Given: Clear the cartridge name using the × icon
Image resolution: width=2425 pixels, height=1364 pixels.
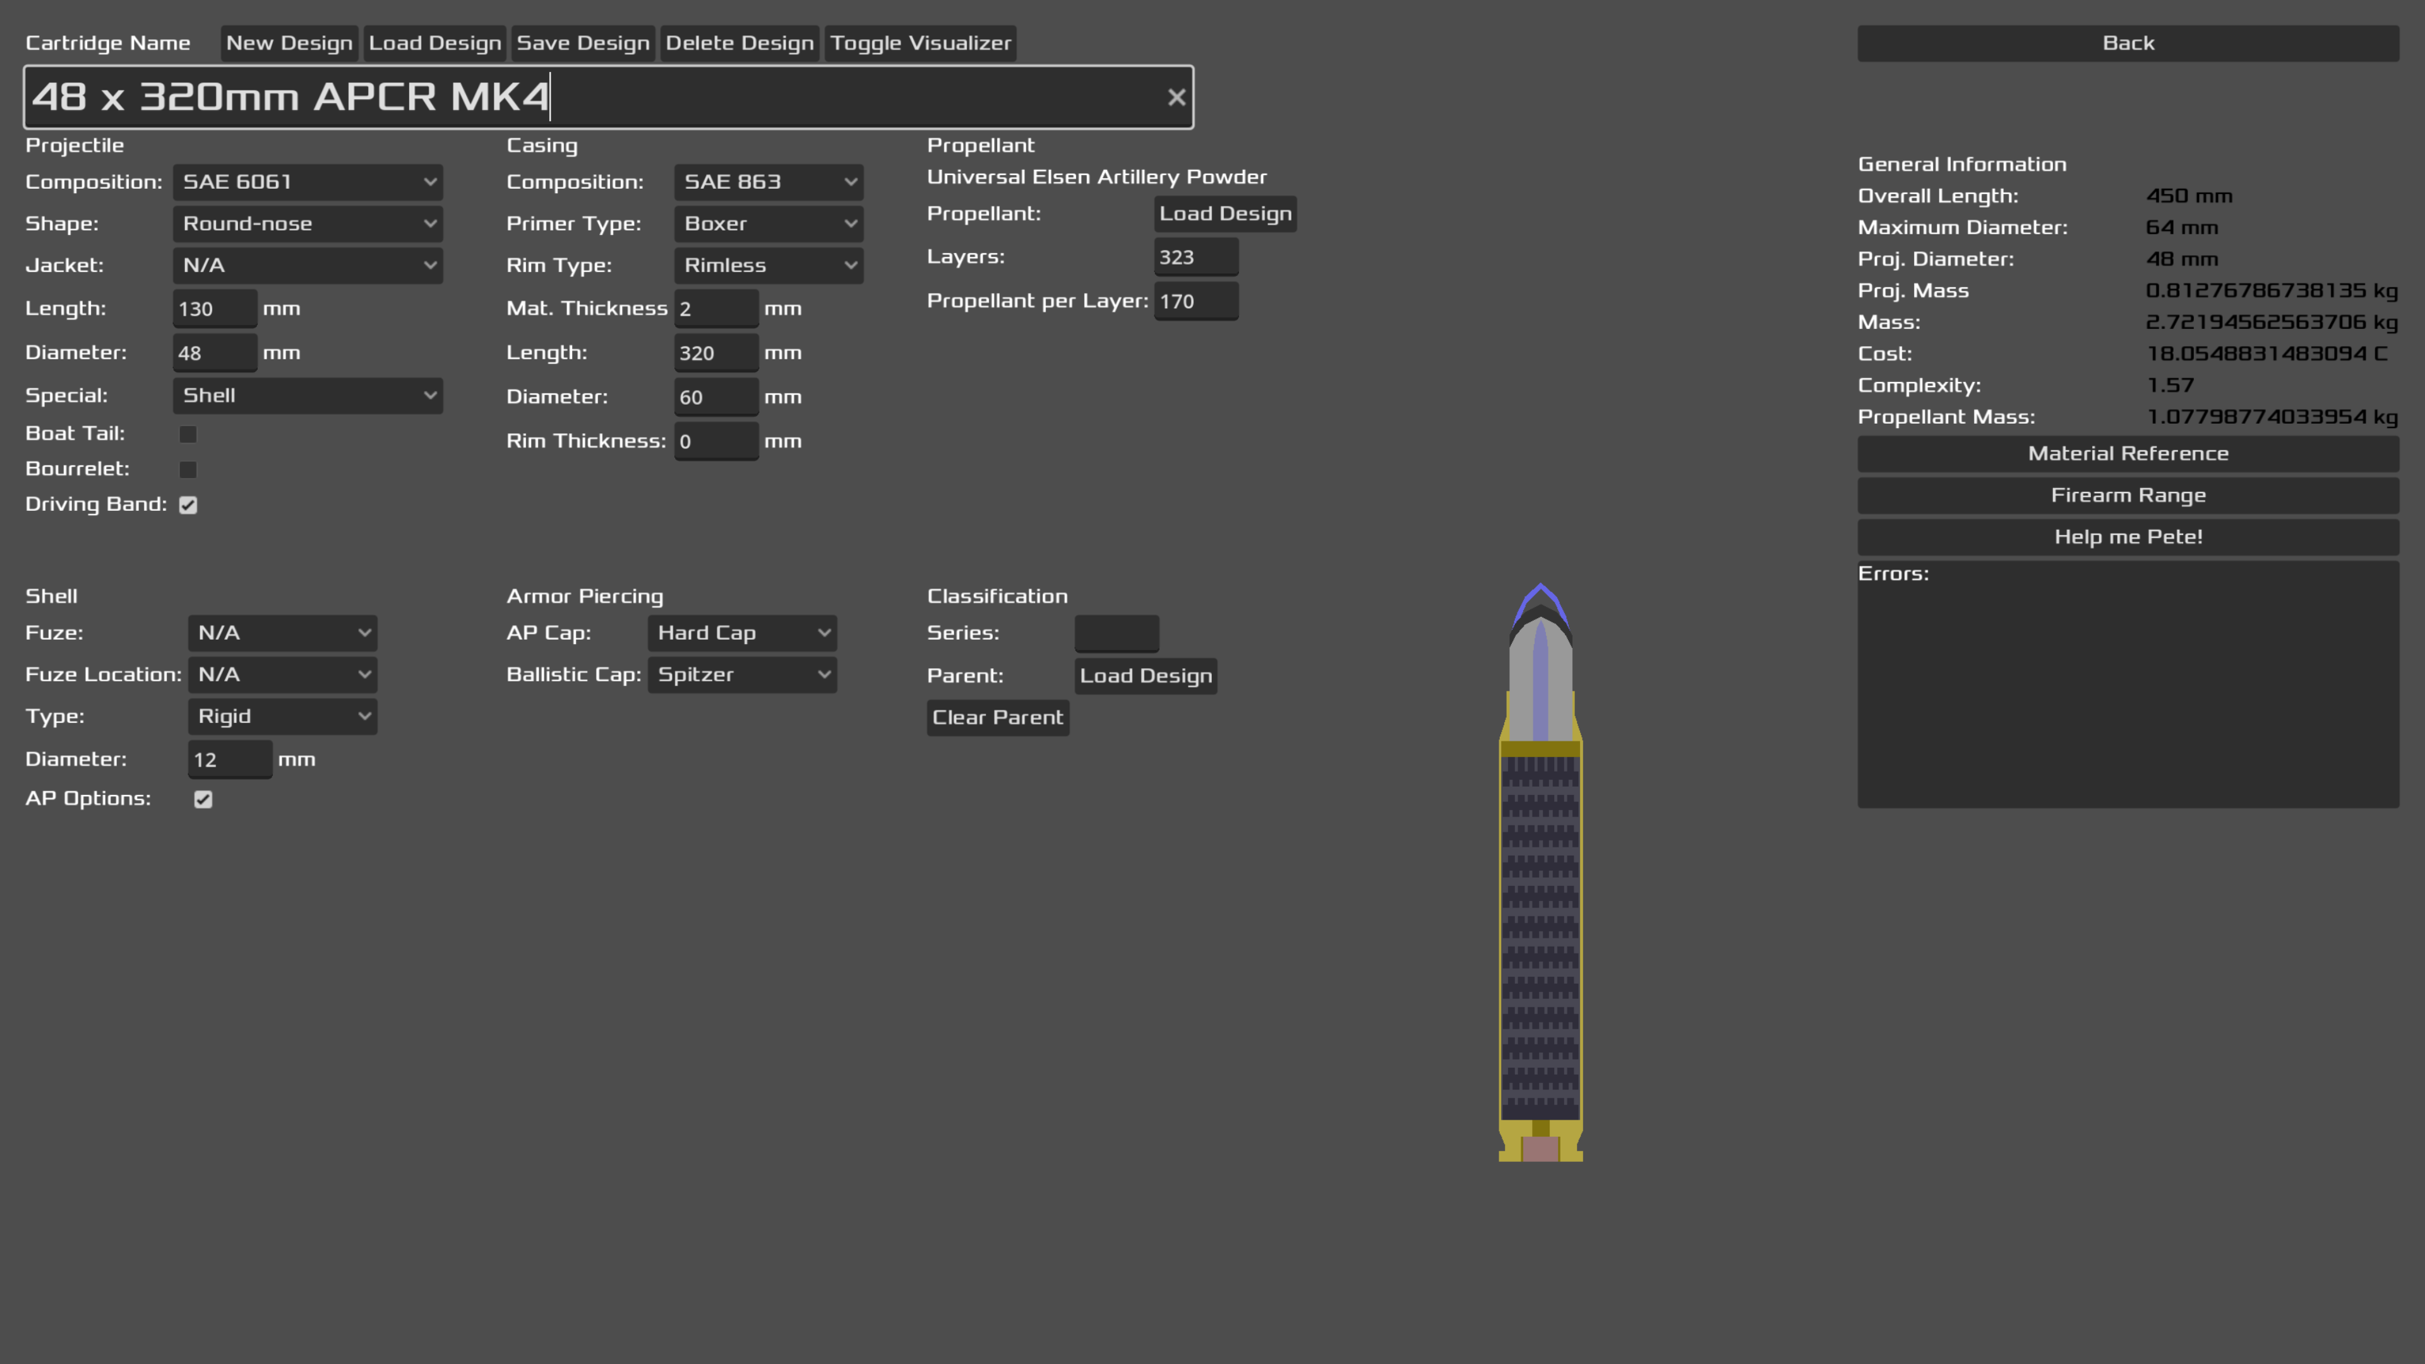Looking at the screenshot, I should click(1176, 97).
